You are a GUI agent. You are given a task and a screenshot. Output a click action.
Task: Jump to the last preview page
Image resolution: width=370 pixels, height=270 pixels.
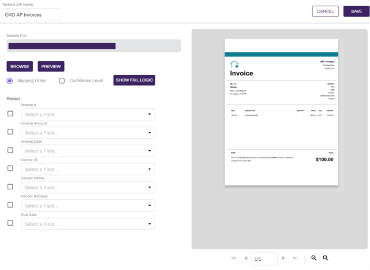[x=295, y=258]
